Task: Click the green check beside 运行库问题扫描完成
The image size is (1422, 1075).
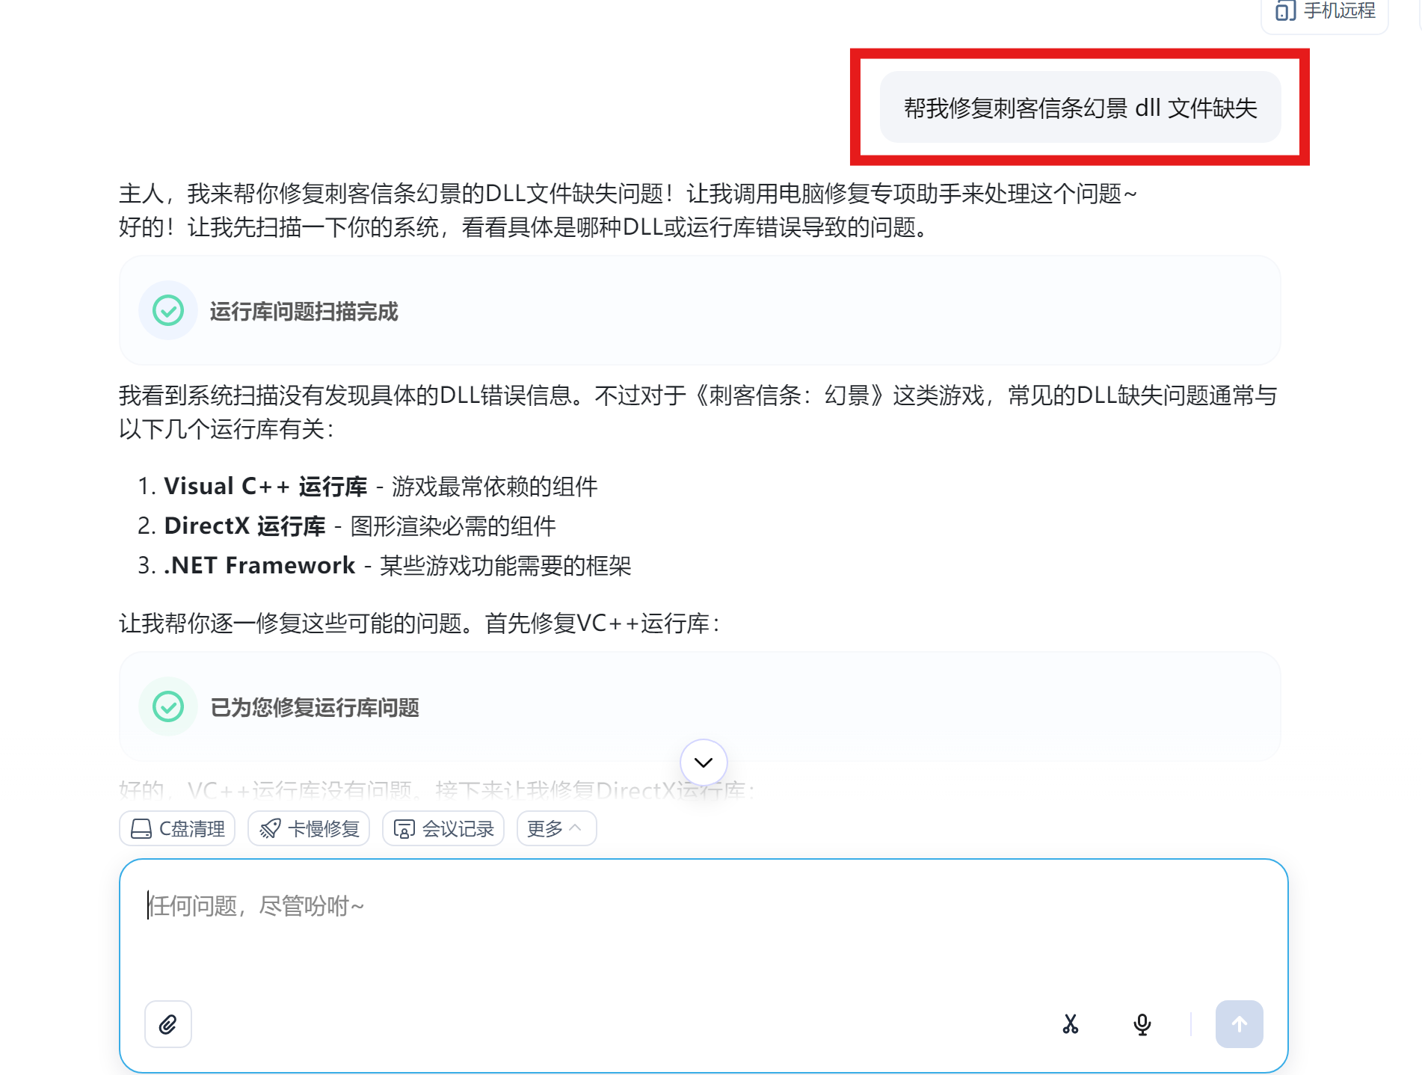Action: point(168,310)
